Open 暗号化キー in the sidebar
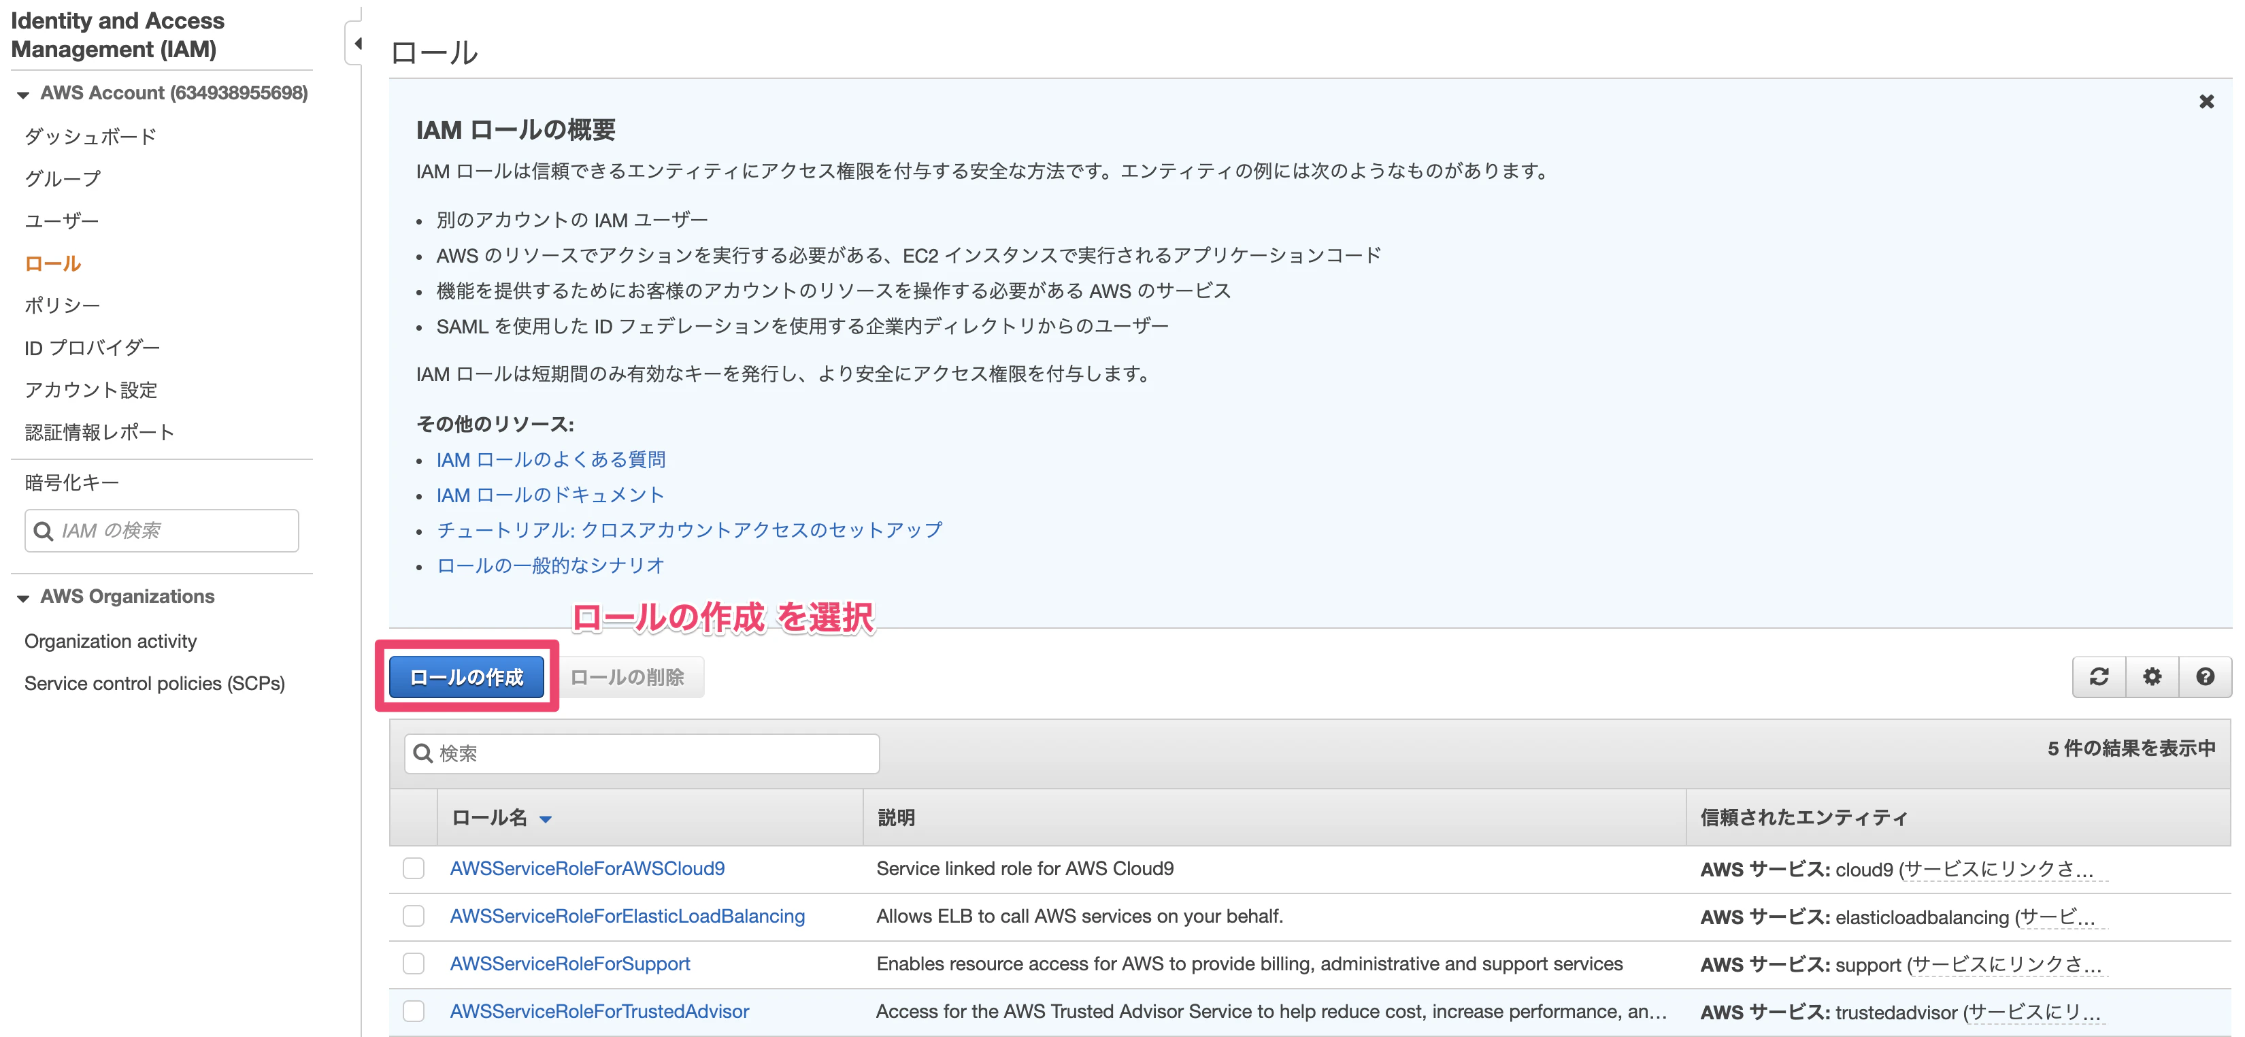 (72, 482)
